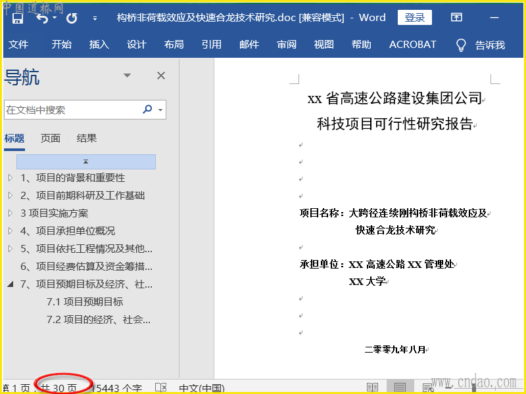Viewport: 526px width, 394px height.
Task: Switch to the 帮助 ribbon tab
Action: (361, 45)
